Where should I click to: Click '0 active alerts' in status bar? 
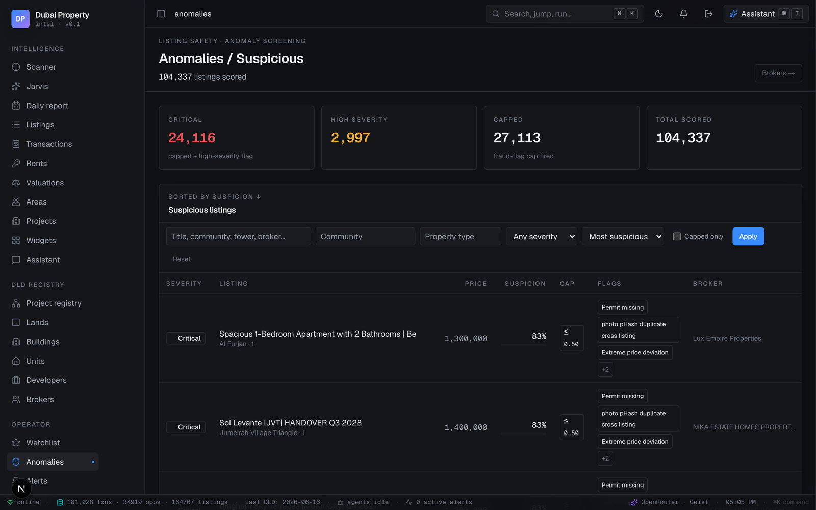(439, 502)
